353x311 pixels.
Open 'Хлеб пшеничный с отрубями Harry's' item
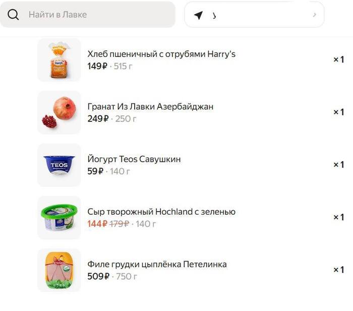[x=161, y=54]
